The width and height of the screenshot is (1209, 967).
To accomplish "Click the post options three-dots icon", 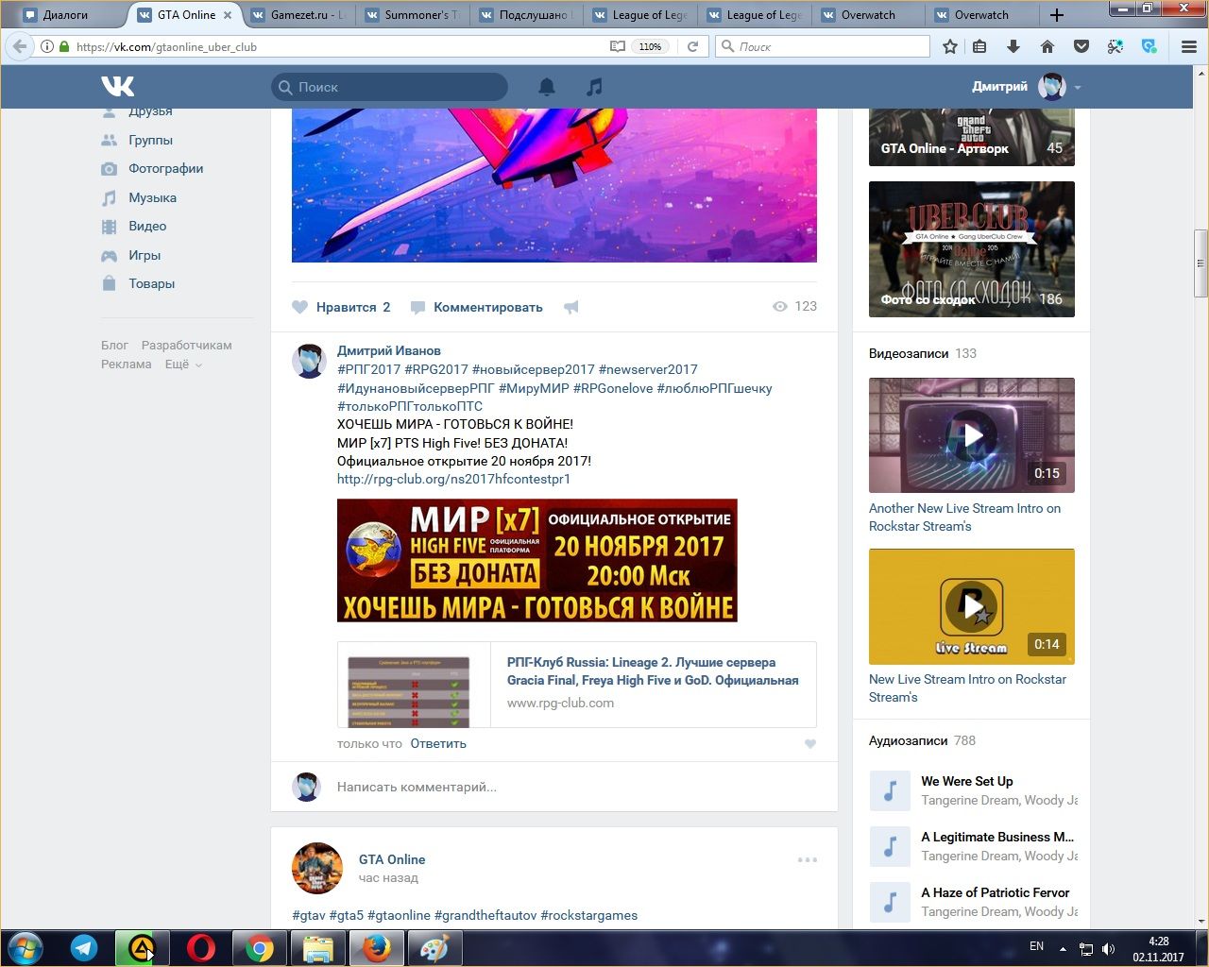I will 807,860.
